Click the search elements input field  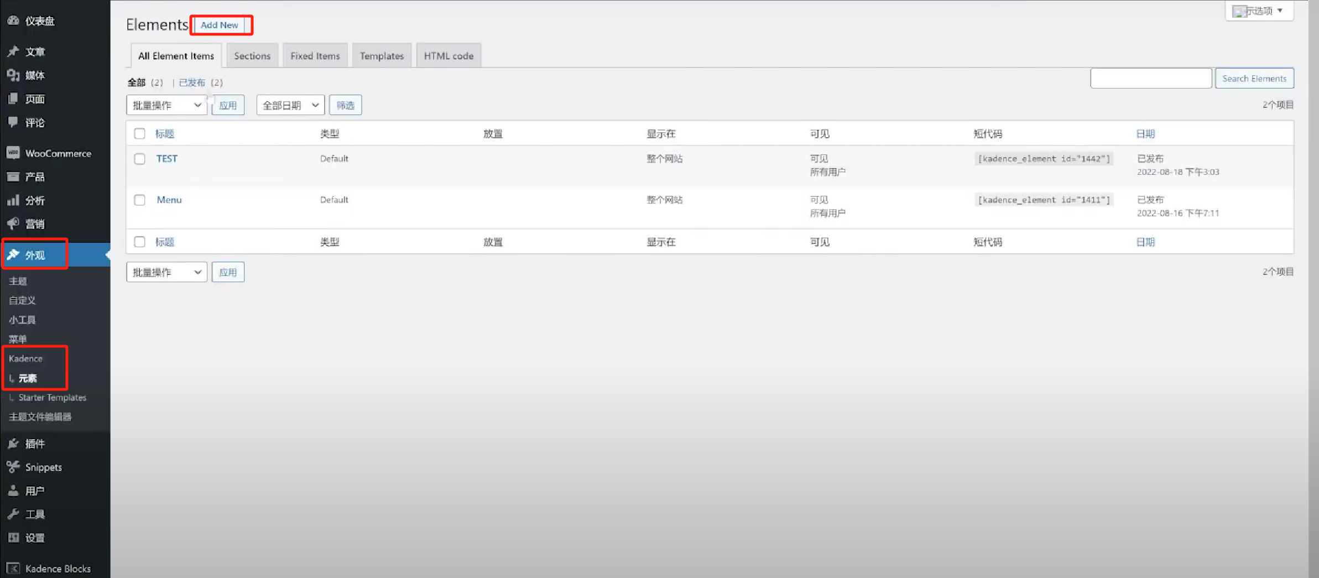[x=1151, y=79]
